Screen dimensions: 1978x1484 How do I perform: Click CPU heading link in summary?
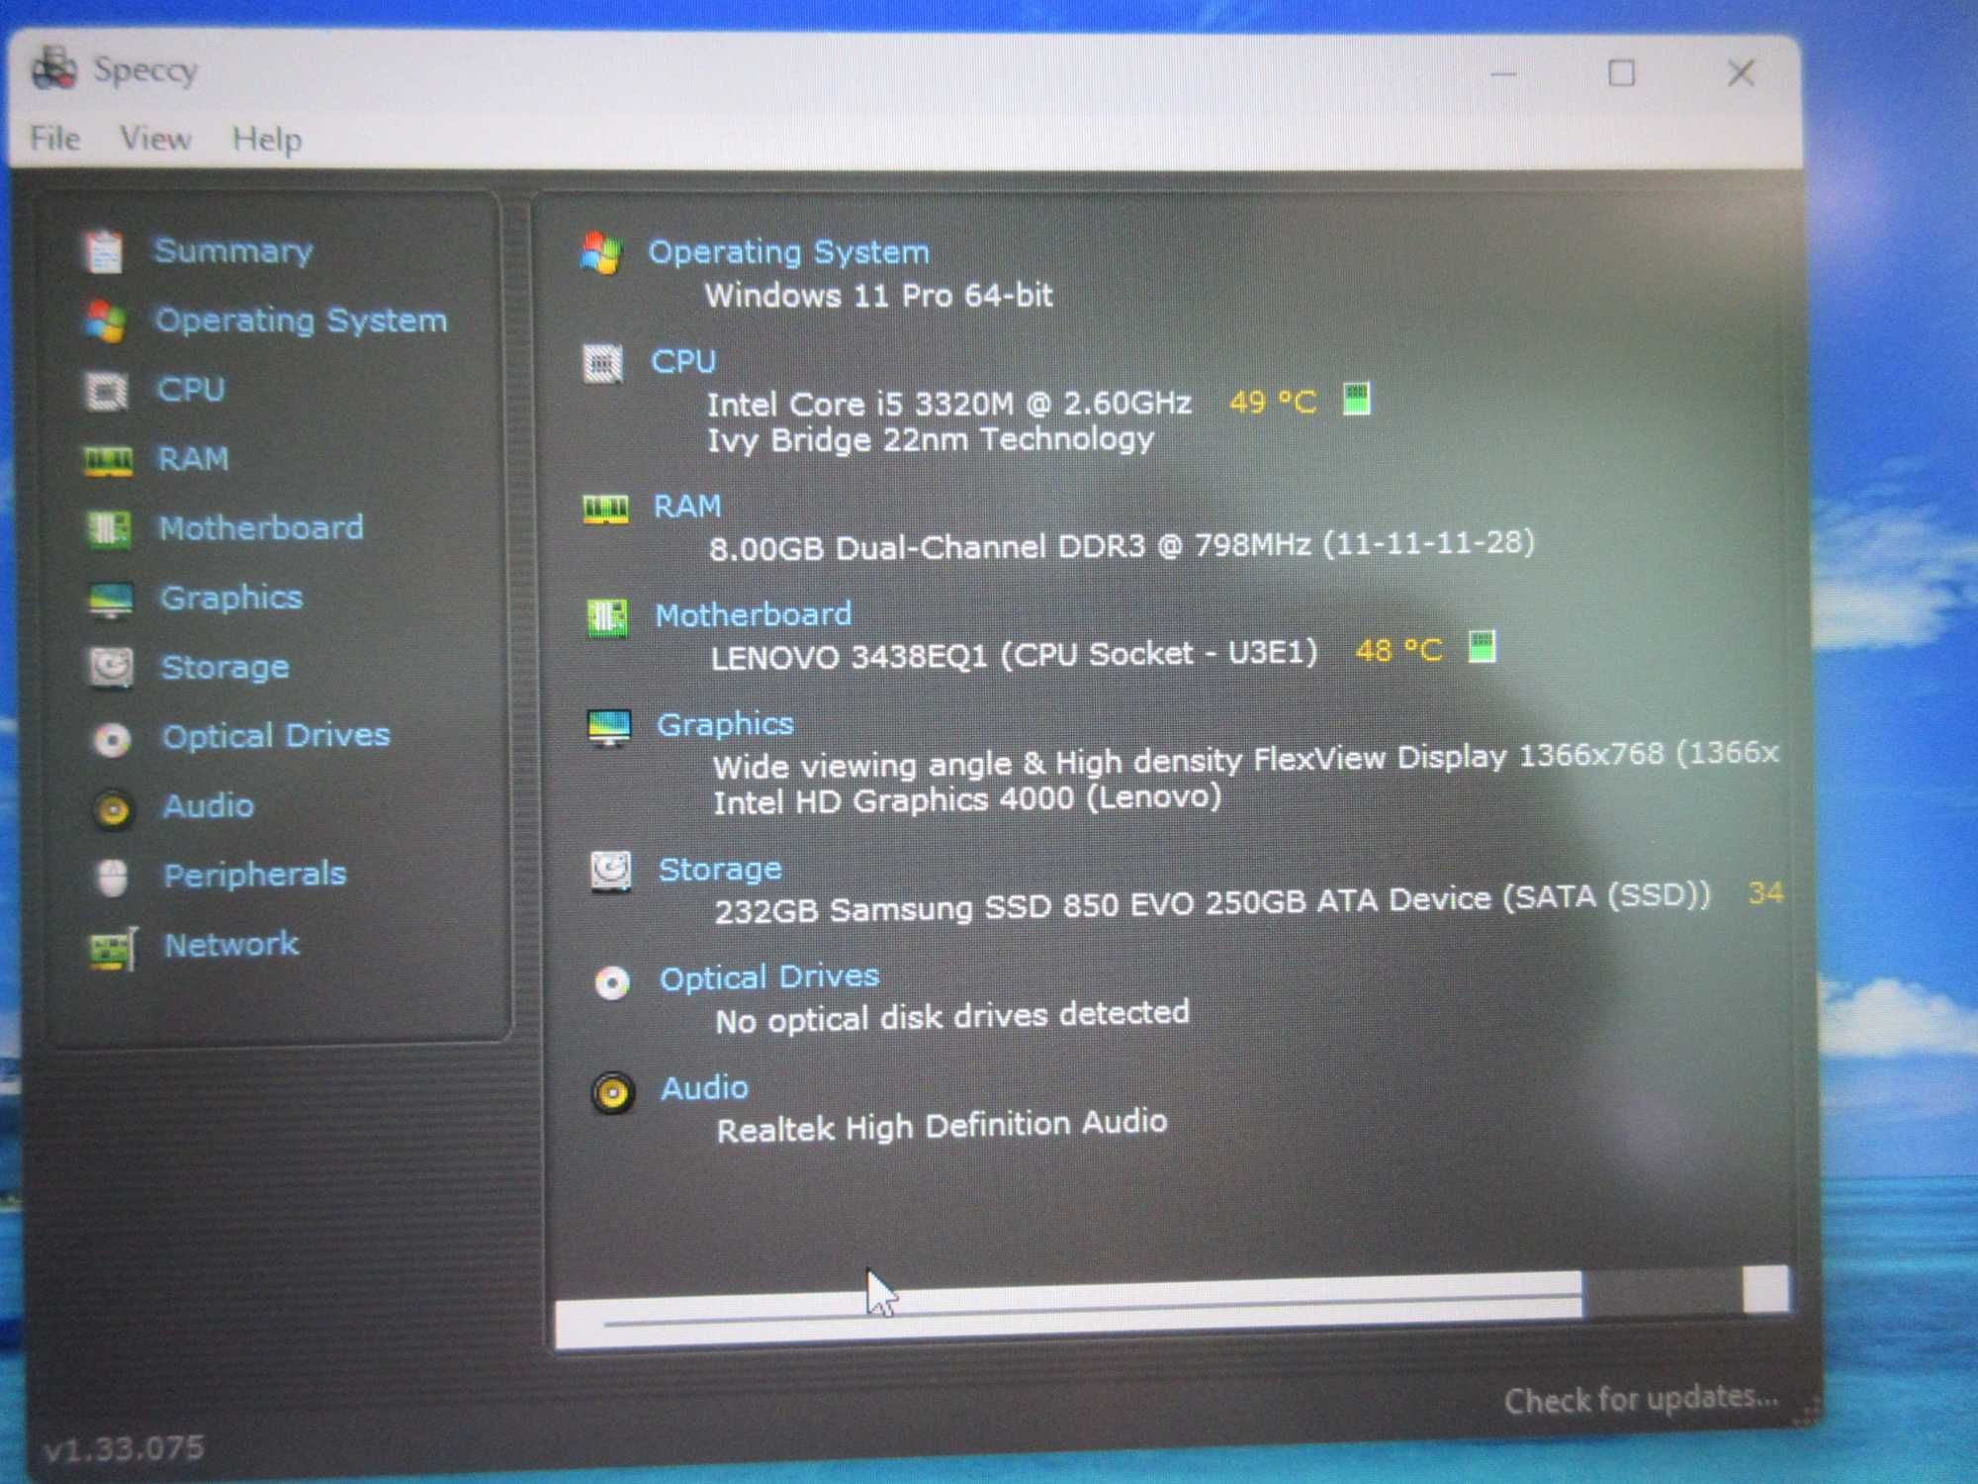683,361
